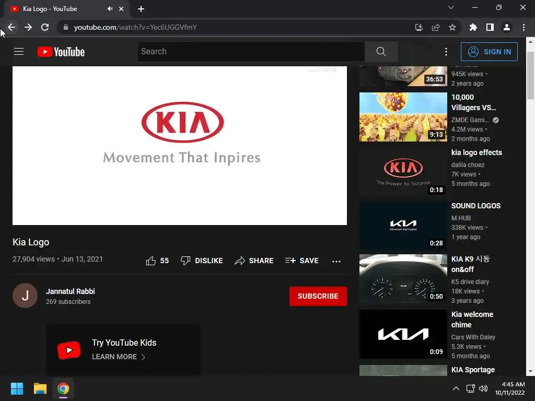Click the page scrollbar down arrow
The image size is (535, 401).
point(530,372)
